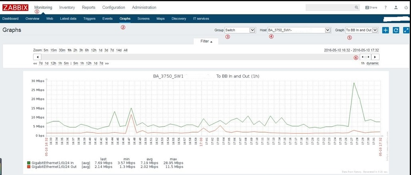Set zoom to 5m

click(46, 50)
